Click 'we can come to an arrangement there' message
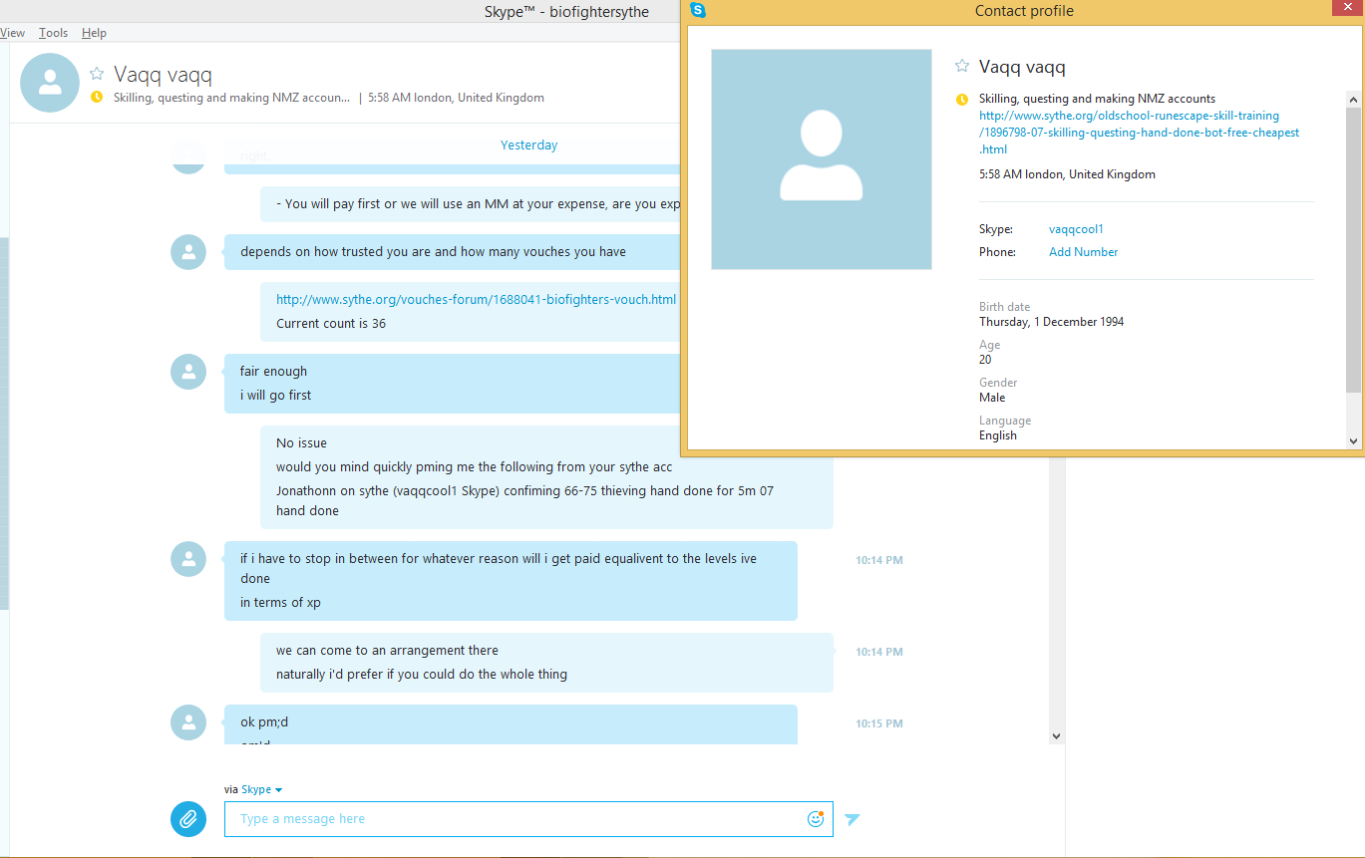Screen dimensions: 1365x858 tap(387, 651)
